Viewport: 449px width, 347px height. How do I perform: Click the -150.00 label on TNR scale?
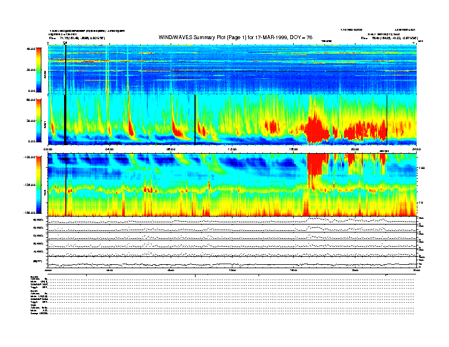[30, 213]
